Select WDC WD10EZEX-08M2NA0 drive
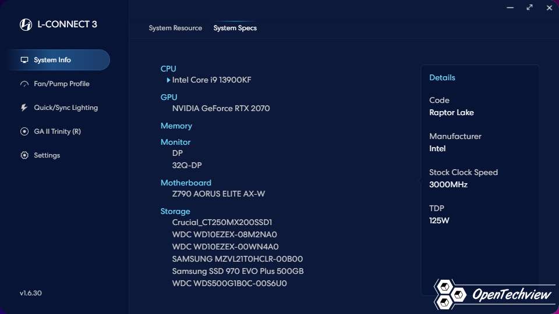 click(225, 234)
